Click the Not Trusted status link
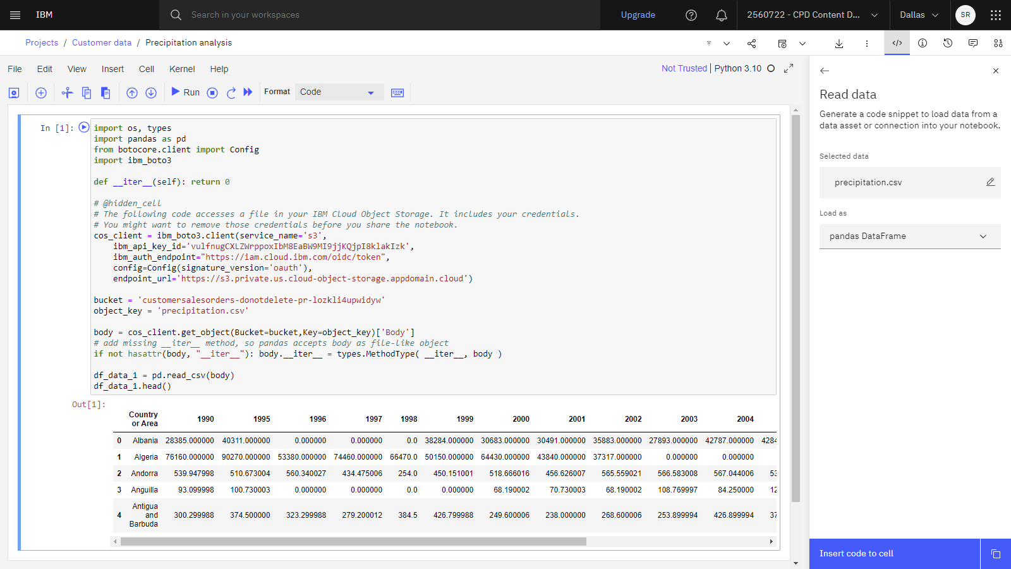The image size is (1011, 569). coord(684,68)
